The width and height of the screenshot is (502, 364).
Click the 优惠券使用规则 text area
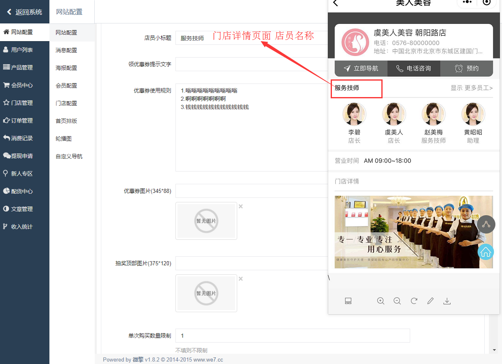click(x=252, y=128)
